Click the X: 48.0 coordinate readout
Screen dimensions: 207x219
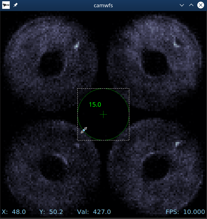click(x=14, y=212)
